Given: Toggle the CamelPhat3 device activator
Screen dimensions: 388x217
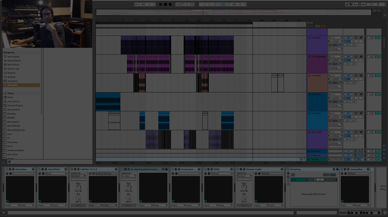Looking at the screenshot, I should click(x=39, y=169).
